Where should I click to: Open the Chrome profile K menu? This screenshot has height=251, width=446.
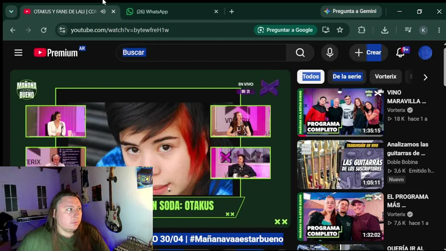423,30
